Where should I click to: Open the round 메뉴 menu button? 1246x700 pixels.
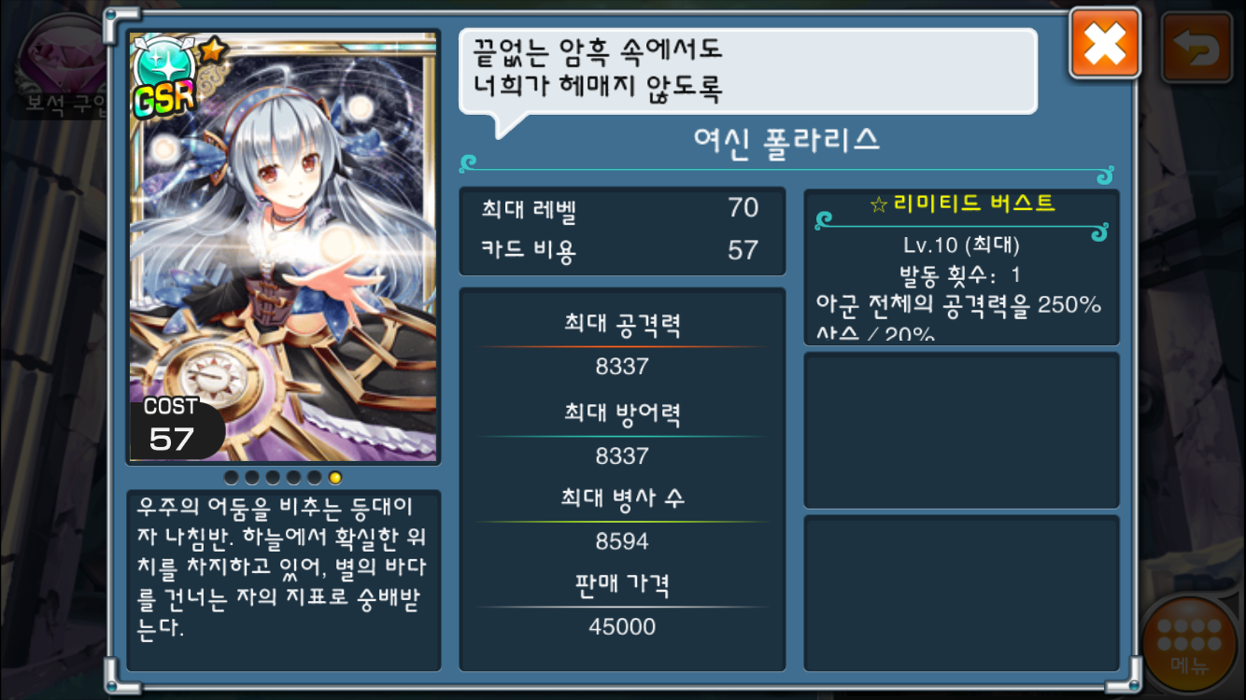pyautogui.click(x=1189, y=646)
